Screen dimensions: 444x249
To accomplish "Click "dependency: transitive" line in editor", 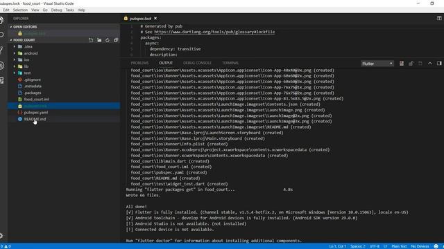I will point(175,49).
